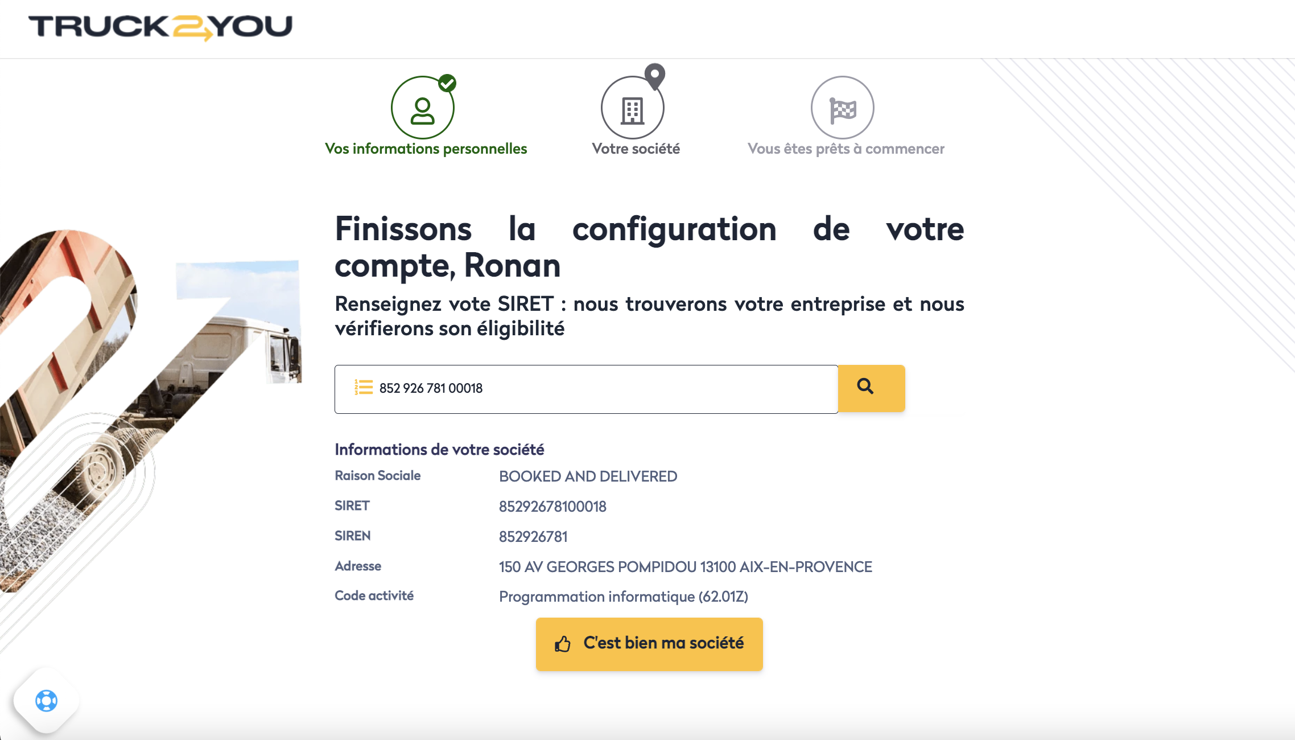Go to "Vos informations personnelles" step
This screenshot has width=1295, height=740.
426,149
